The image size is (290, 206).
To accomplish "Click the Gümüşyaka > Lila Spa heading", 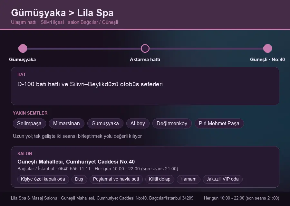I will click(62, 13).
